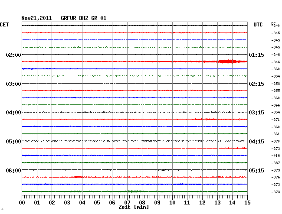Click the DC offset value -366
Screen dimensions: 282x214
coord(275,105)
